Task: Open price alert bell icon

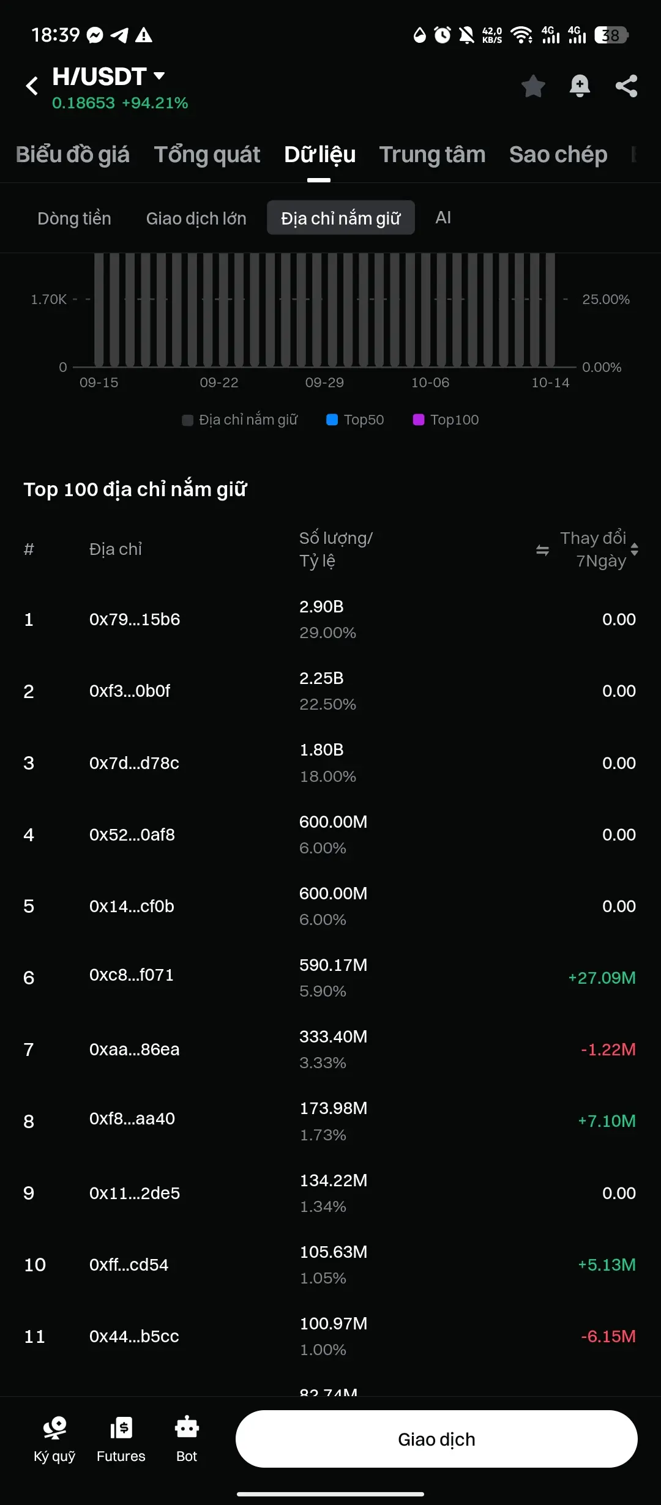Action: [x=580, y=86]
